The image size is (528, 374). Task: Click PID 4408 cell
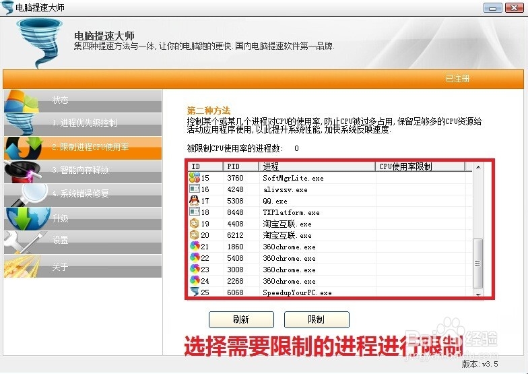pyautogui.click(x=235, y=224)
